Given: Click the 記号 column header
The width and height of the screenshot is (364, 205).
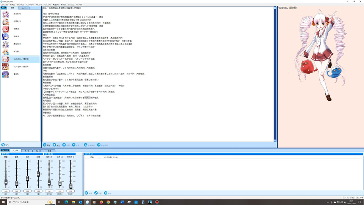Looking at the screenshot, I should click(x=92, y=157).
